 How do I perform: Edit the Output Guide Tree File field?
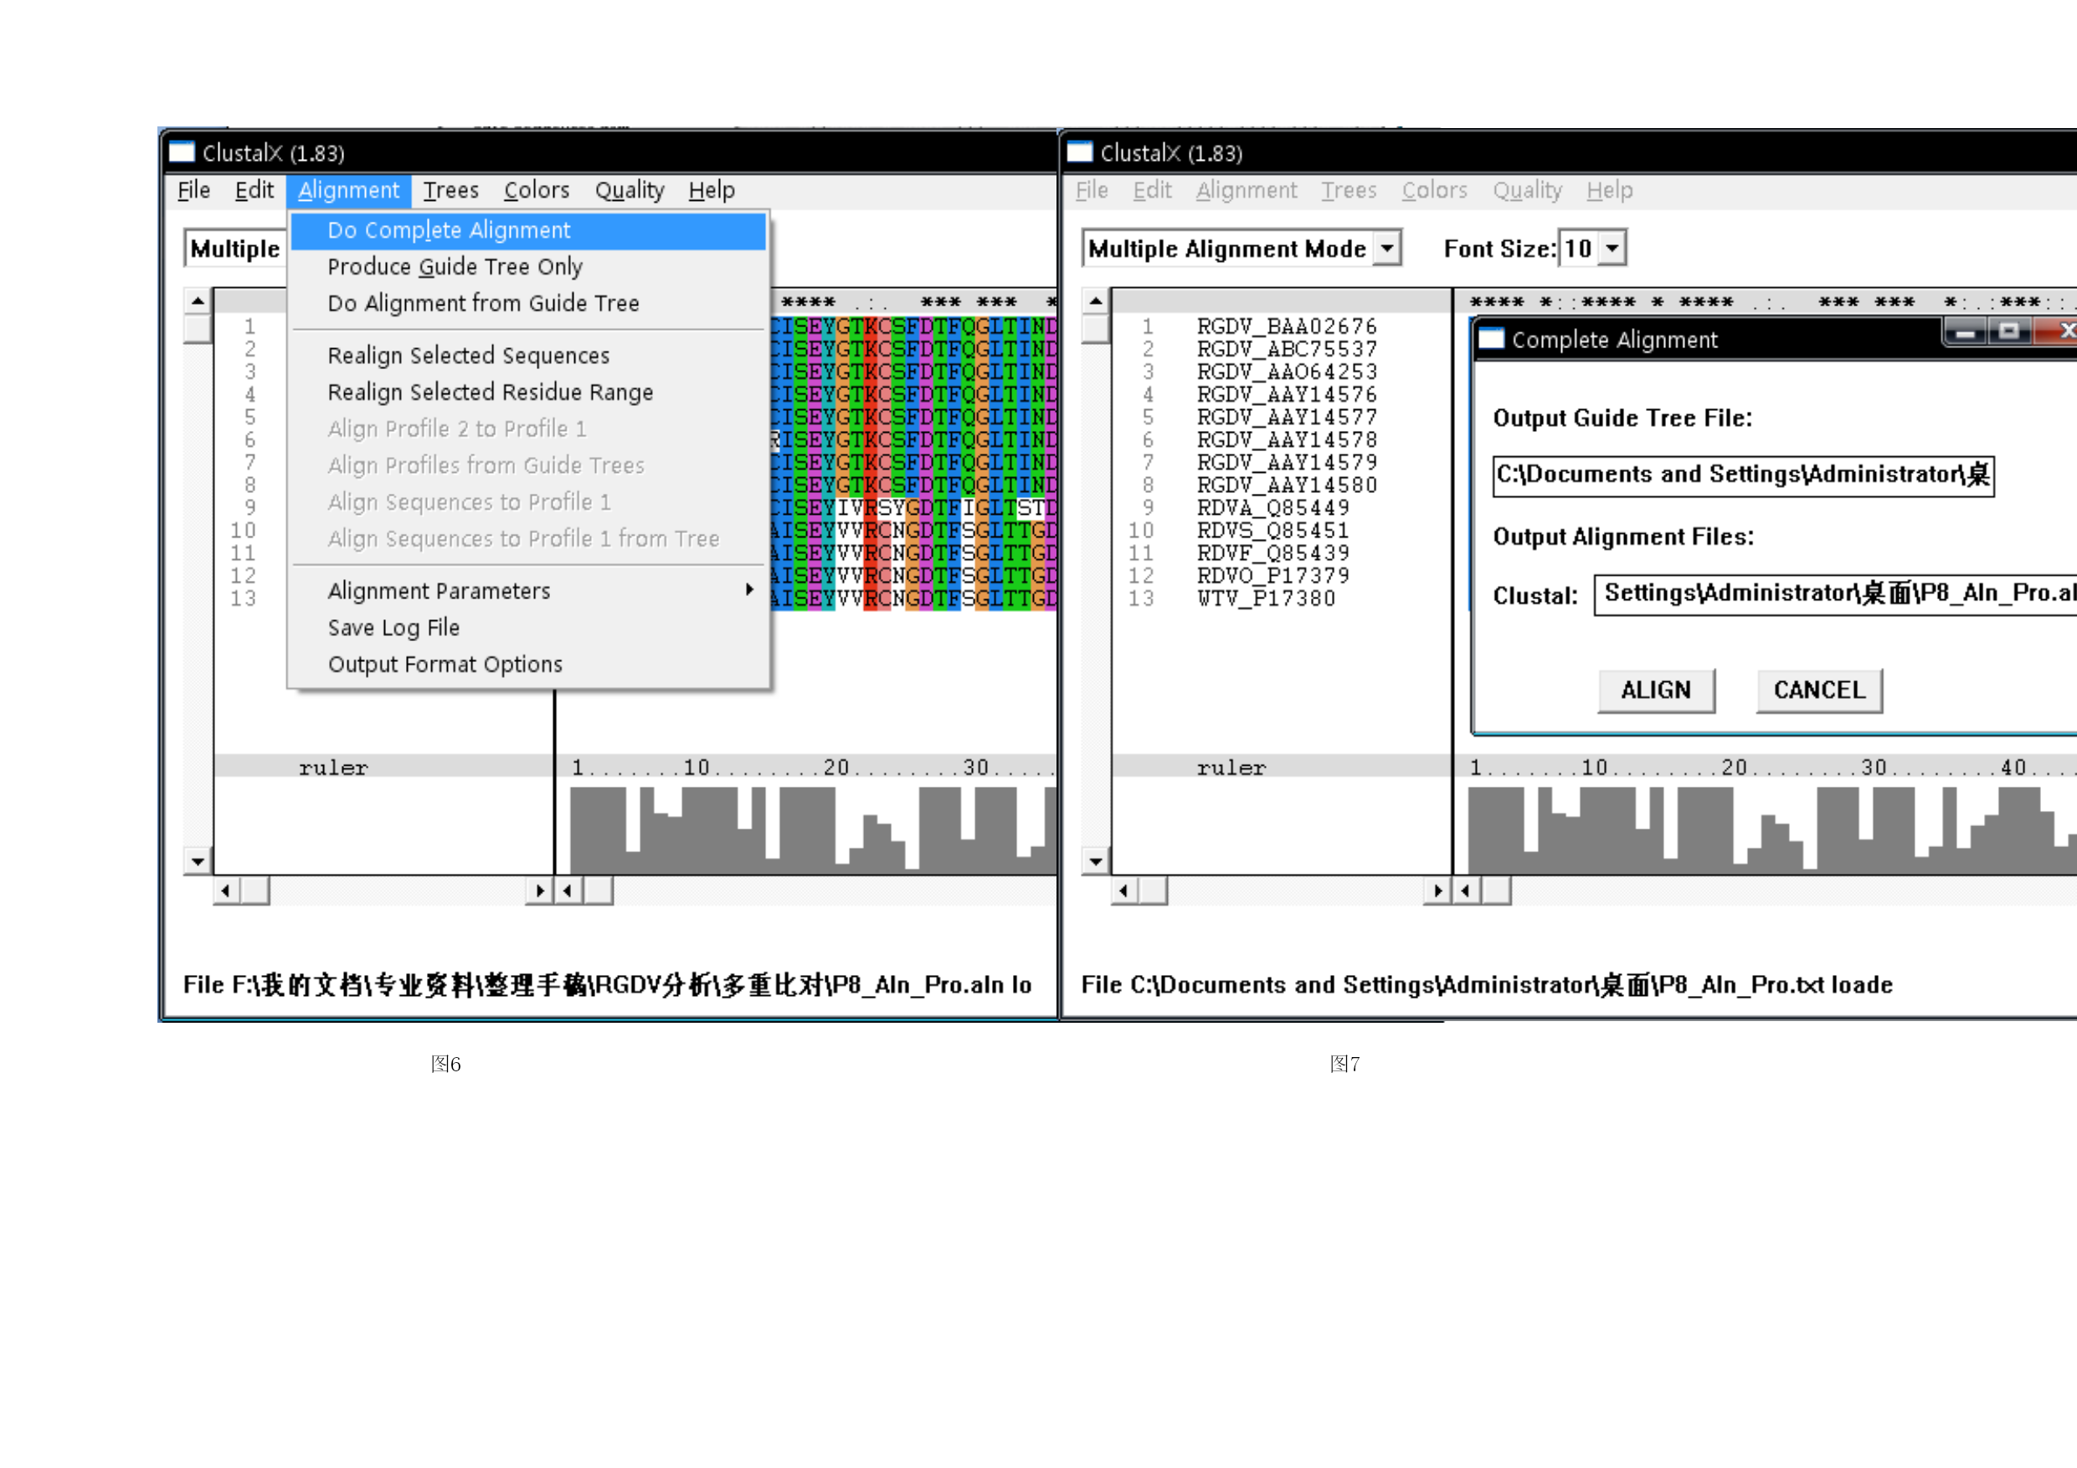coord(1743,475)
